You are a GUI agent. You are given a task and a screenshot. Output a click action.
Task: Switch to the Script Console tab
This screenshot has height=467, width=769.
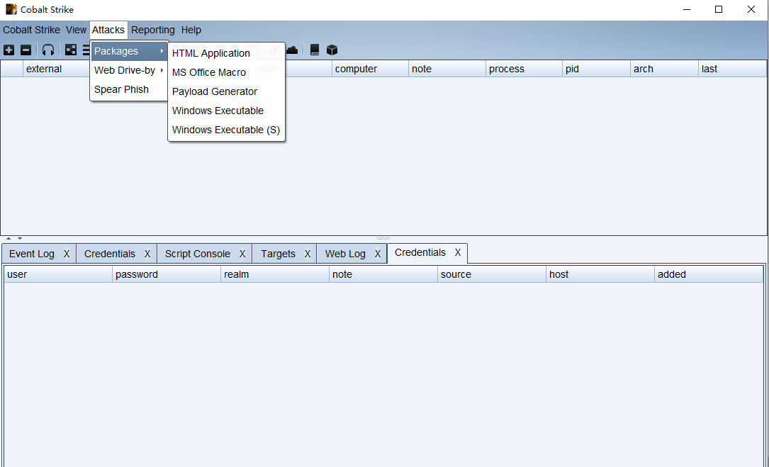point(197,254)
